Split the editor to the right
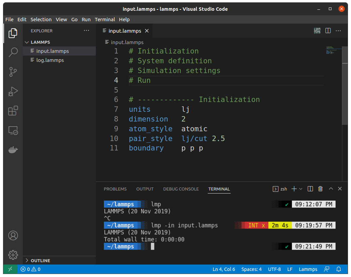This screenshot has height=277, width=351. coord(328,31)
